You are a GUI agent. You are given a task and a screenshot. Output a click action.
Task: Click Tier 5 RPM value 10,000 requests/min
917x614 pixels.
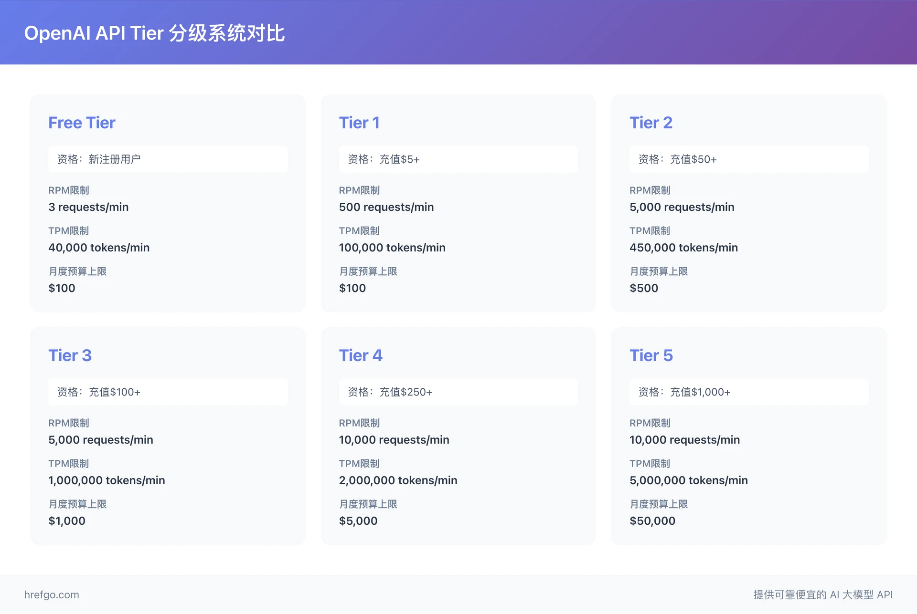coord(684,439)
